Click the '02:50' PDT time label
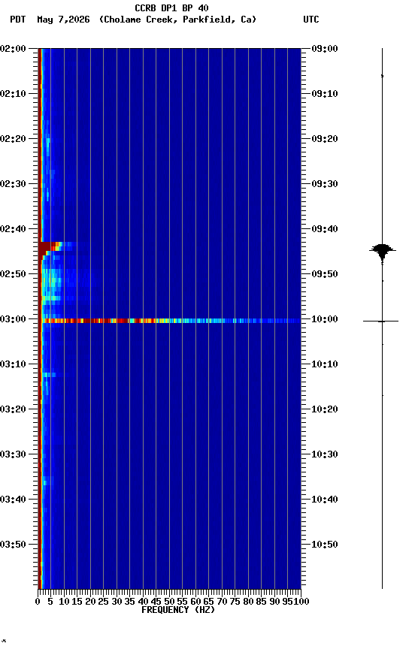Viewport: 415px width, 649px height. pyautogui.click(x=13, y=274)
